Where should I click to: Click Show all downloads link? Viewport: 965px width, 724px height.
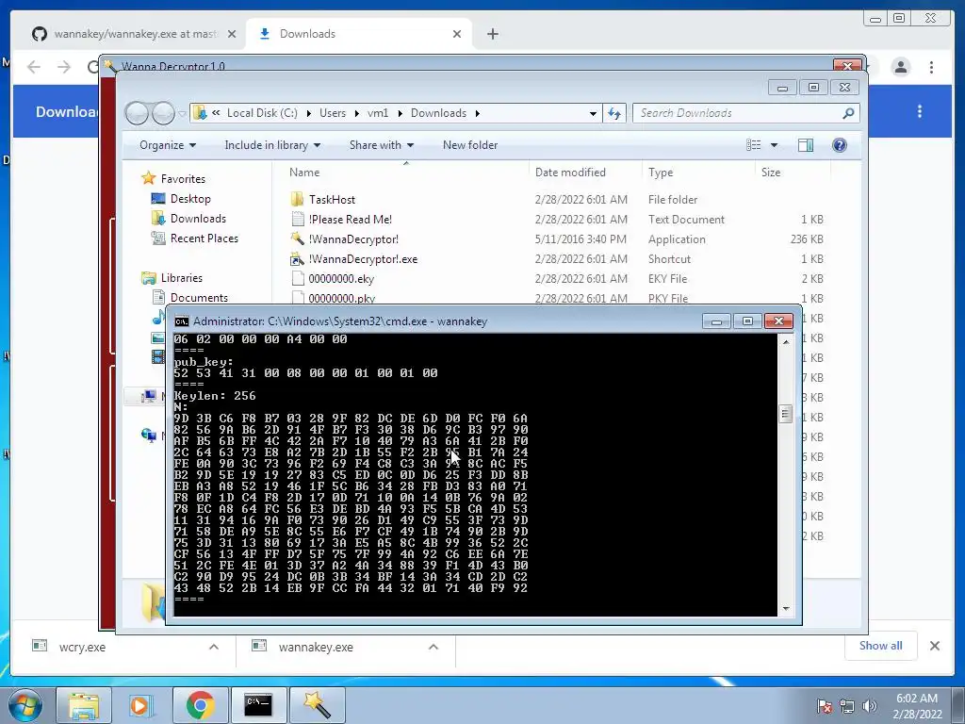[x=881, y=645]
